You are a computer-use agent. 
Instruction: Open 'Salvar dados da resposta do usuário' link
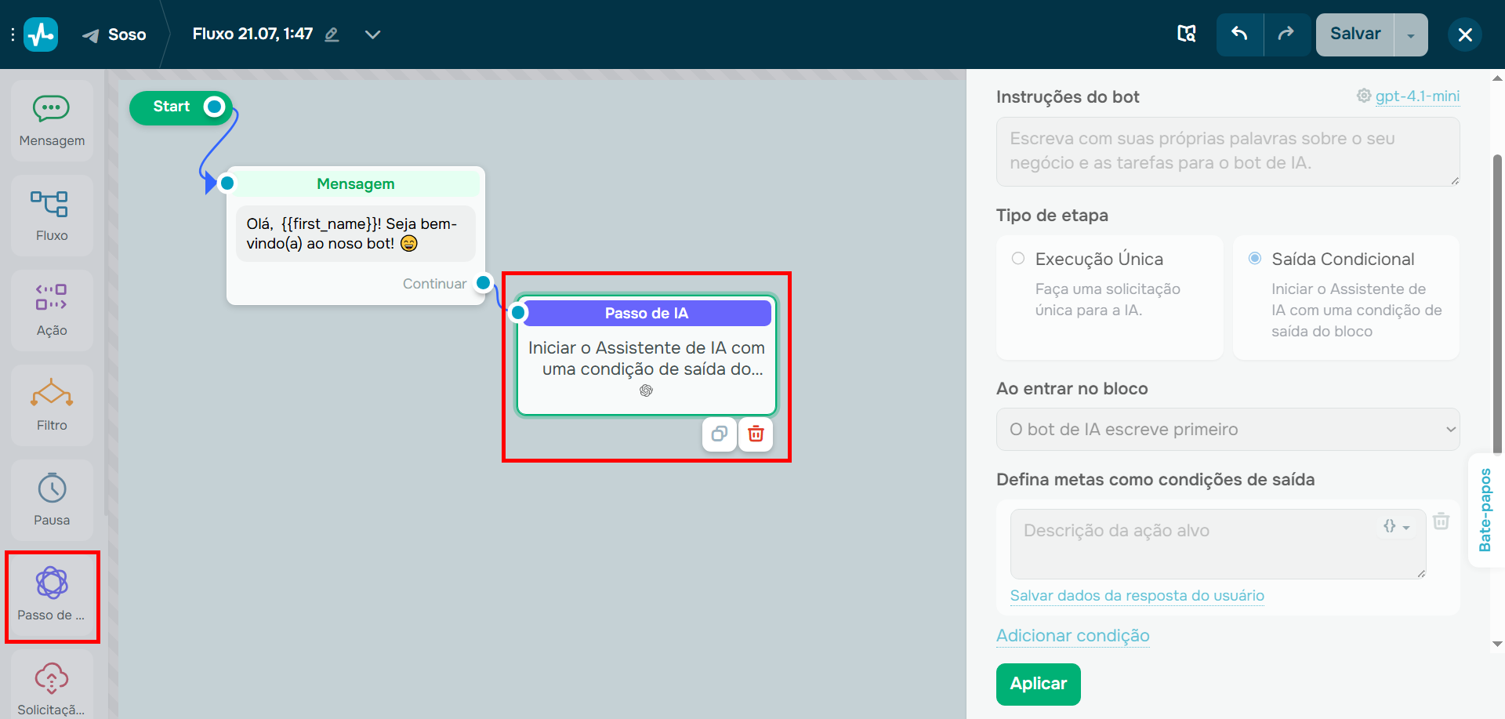1137,596
